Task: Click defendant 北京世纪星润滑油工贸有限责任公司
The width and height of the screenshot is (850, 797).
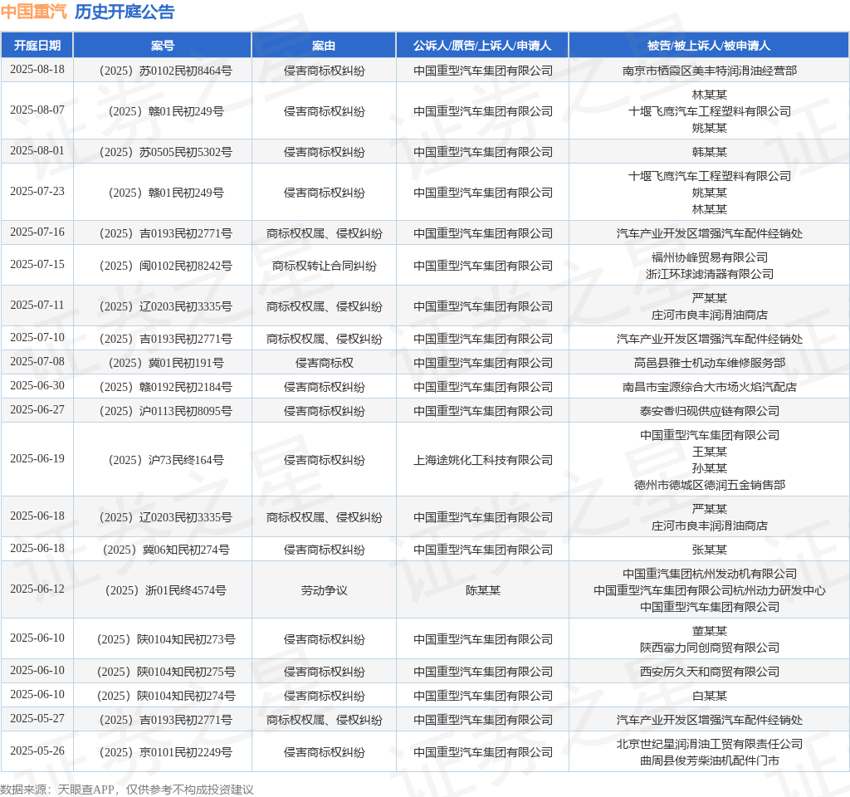Action: (x=709, y=745)
